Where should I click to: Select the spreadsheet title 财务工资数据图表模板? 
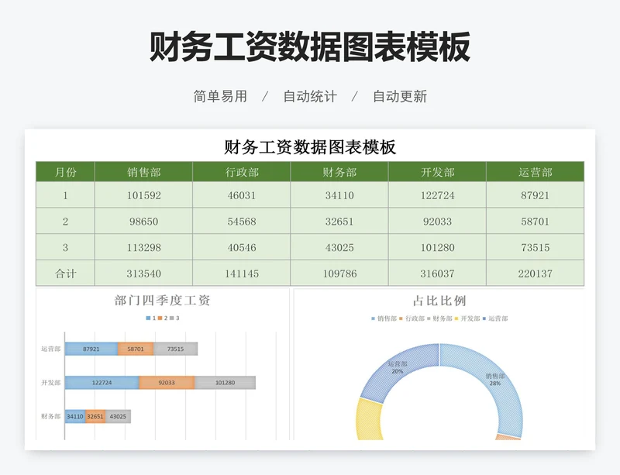tap(310, 146)
